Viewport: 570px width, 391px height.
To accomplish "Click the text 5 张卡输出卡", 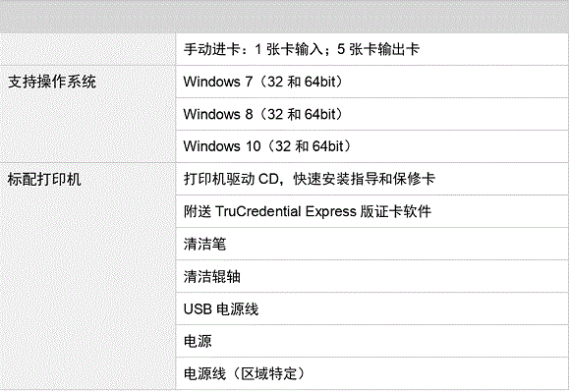I will (x=378, y=49).
